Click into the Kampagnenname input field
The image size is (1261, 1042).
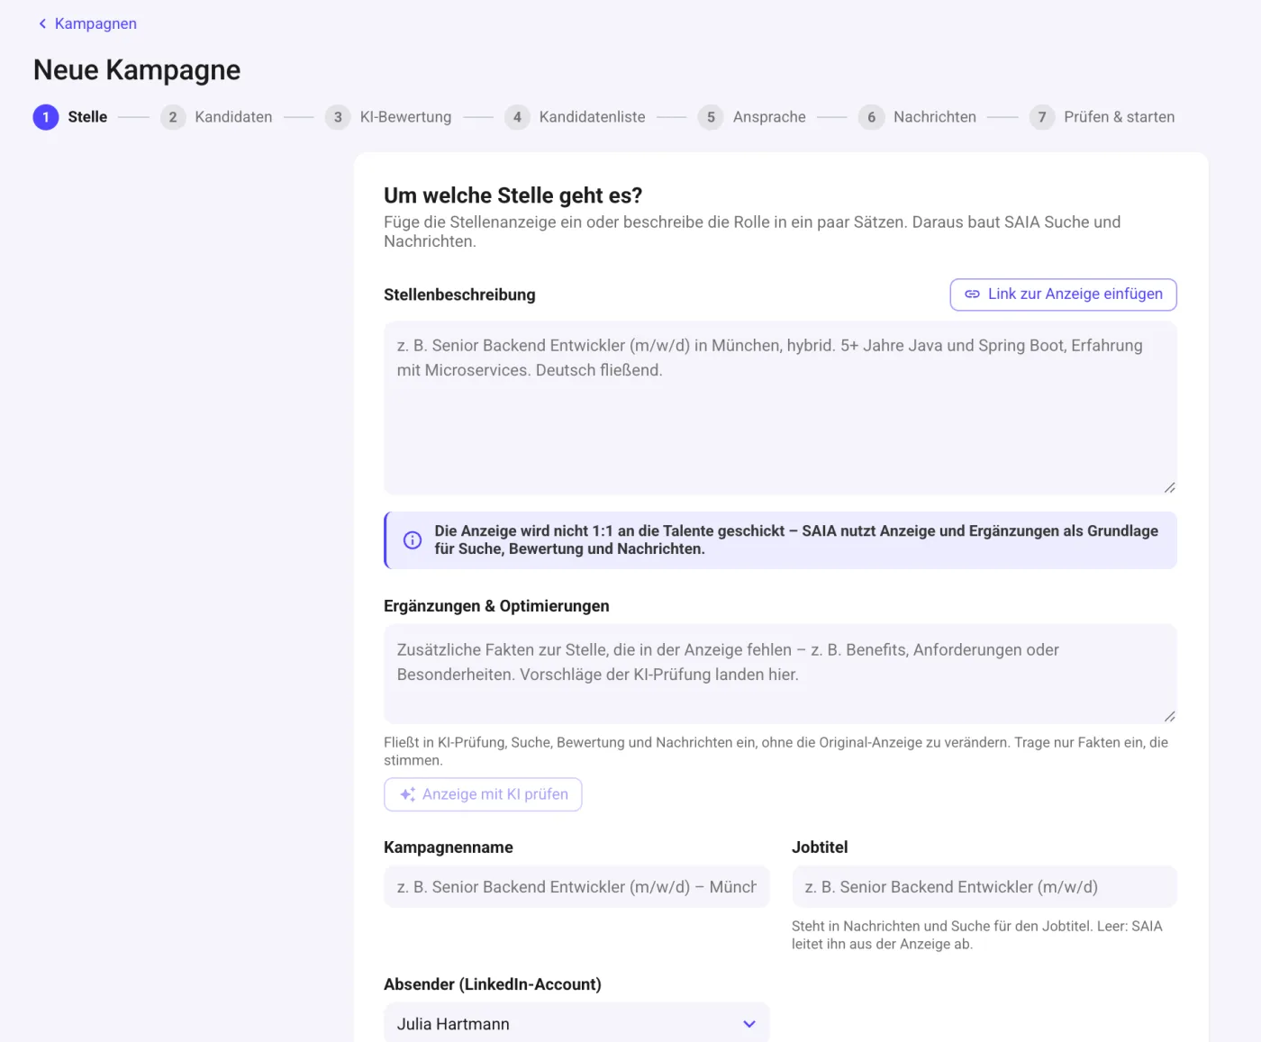click(x=576, y=887)
